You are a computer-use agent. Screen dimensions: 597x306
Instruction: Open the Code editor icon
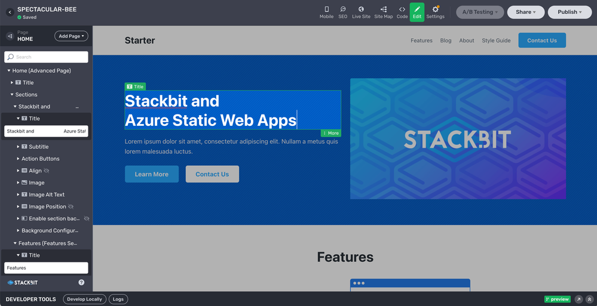point(402,12)
